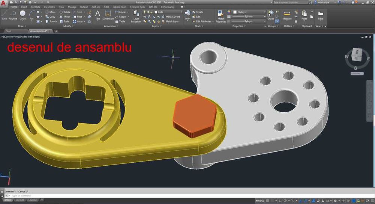Toggle the layer lock icon

click(x=151, y=12)
